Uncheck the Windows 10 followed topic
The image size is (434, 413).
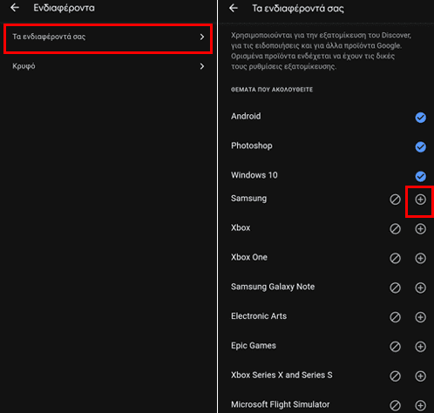(x=420, y=176)
